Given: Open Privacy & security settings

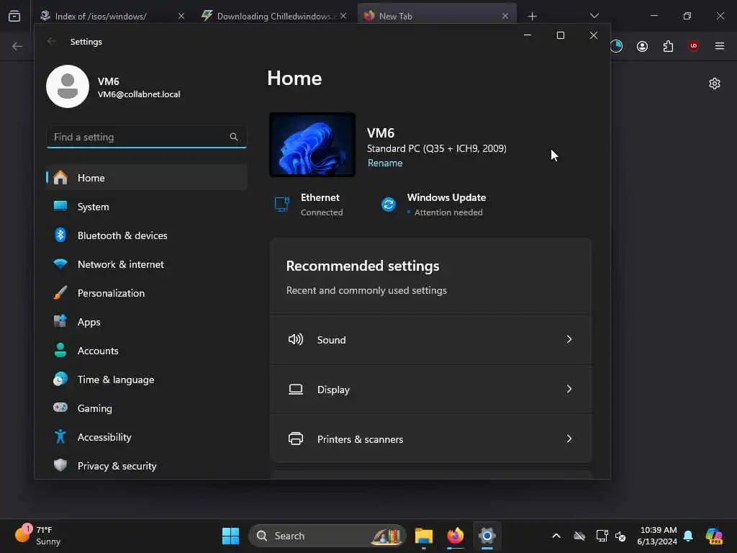Looking at the screenshot, I should (147, 466).
